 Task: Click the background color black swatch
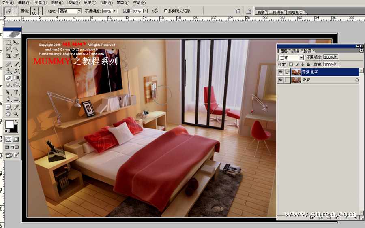(15, 129)
